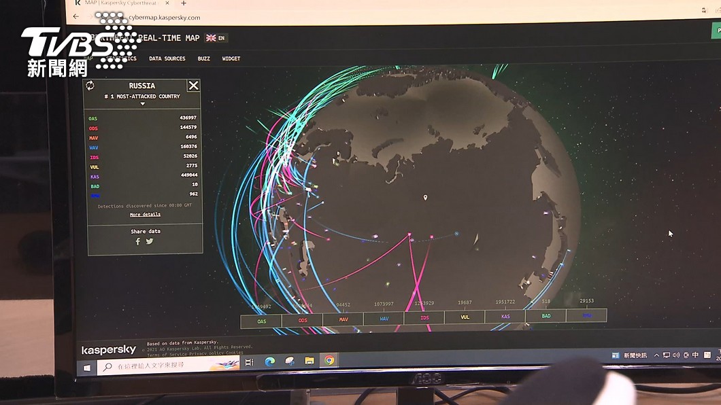Screen dimensions: 721x405
Task: Click the browser back arrow
Action: point(76,16)
